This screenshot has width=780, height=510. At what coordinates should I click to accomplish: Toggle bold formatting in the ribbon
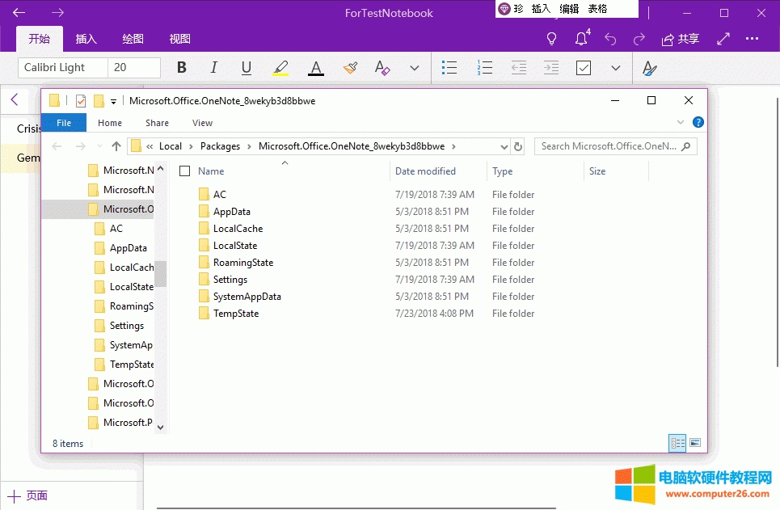click(182, 68)
